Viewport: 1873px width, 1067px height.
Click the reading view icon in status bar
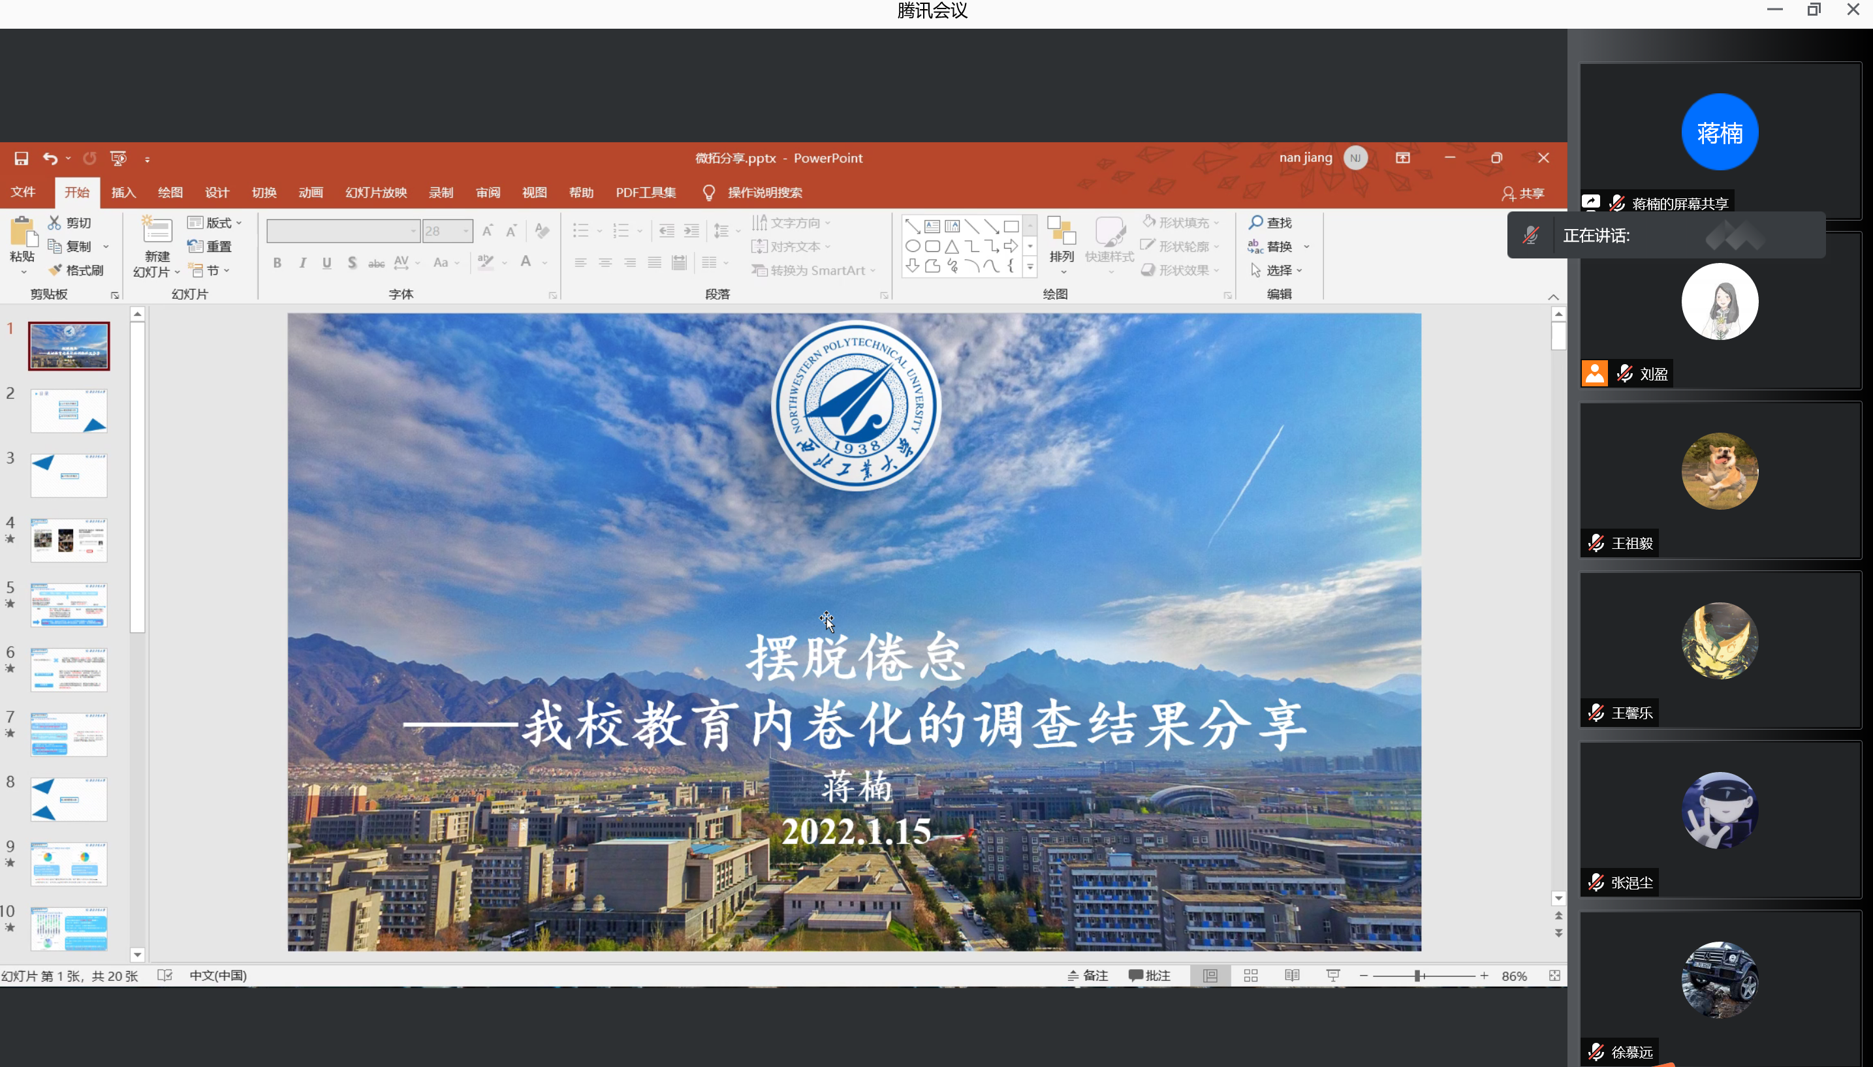pyautogui.click(x=1292, y=976)
